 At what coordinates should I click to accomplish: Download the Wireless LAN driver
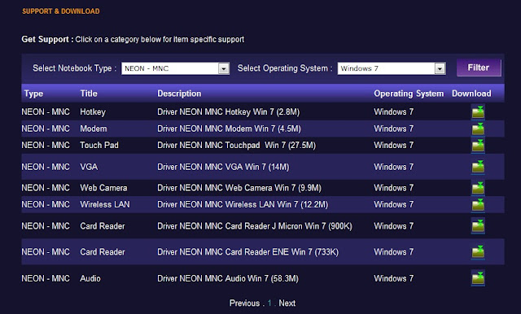click(x=478, y=204)
